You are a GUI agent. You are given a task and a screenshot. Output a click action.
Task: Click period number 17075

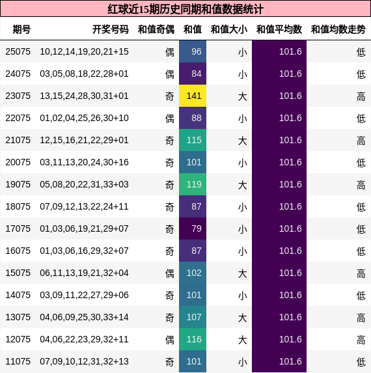18,228
